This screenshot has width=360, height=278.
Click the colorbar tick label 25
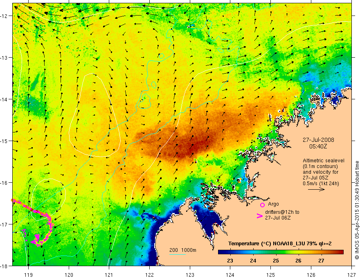(276, 260)
